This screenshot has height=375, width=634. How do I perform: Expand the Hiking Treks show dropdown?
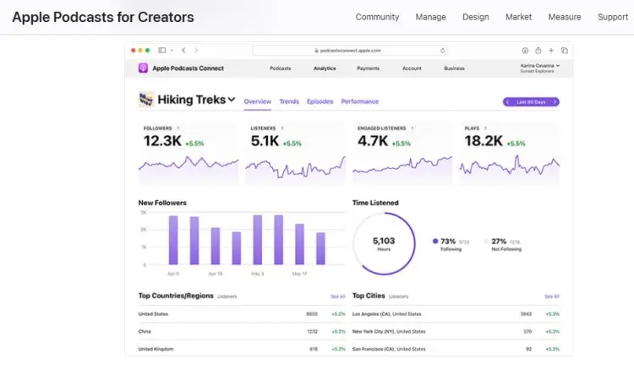(x=232, y=100)
